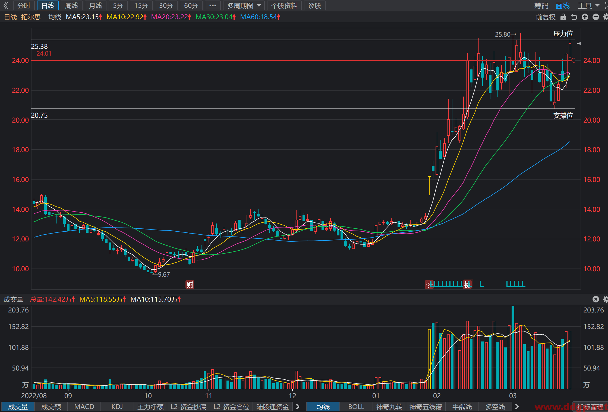Image resolution: width=608 pixels, height=412 pixels.
Task: Switch to 分时 intraday view
Action: [24, 5]
